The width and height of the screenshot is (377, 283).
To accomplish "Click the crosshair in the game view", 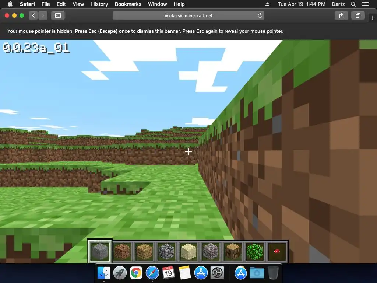I will [188, 151].
